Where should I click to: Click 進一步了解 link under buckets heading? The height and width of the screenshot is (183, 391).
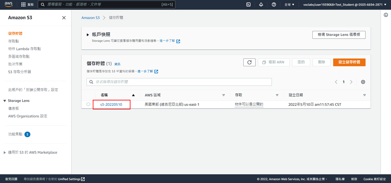pyautogui.click(x=145, y=71)
